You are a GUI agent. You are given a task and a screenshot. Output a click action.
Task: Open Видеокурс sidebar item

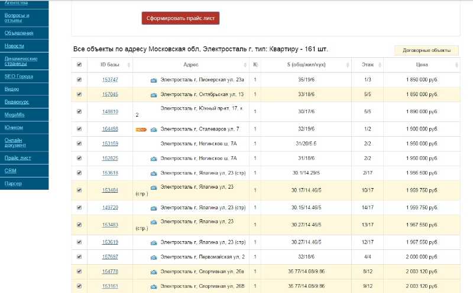pyautogui.click(x=17, y=102)
